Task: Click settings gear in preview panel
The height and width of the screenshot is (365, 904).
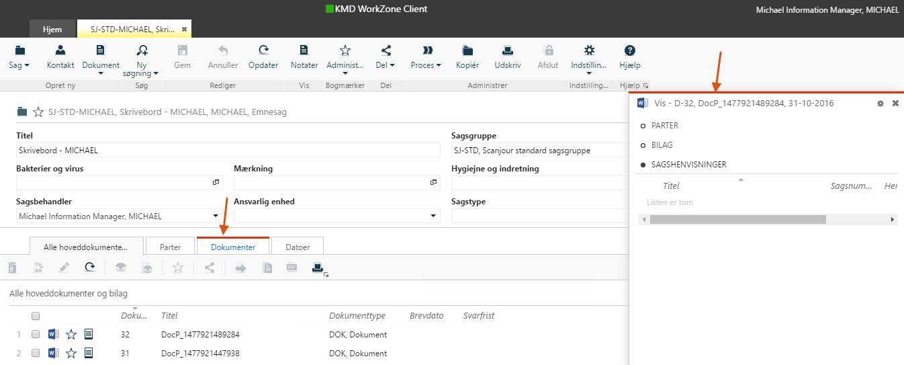Action: click(880, 104)
